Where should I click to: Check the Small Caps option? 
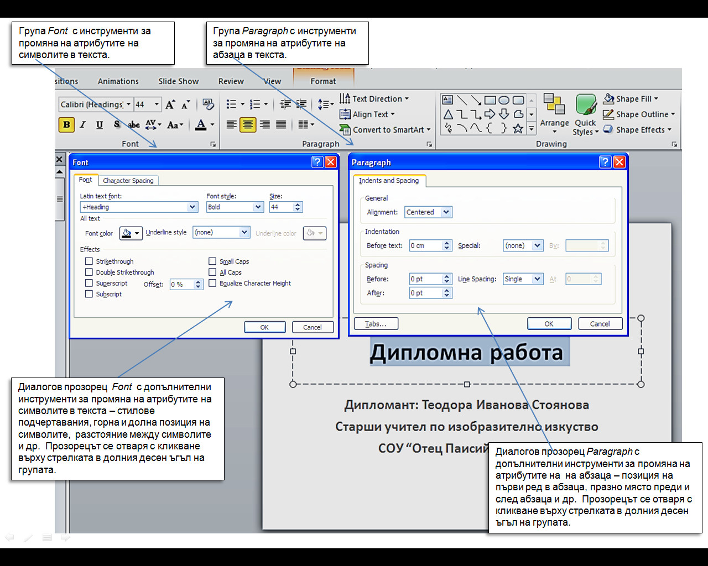212,261
